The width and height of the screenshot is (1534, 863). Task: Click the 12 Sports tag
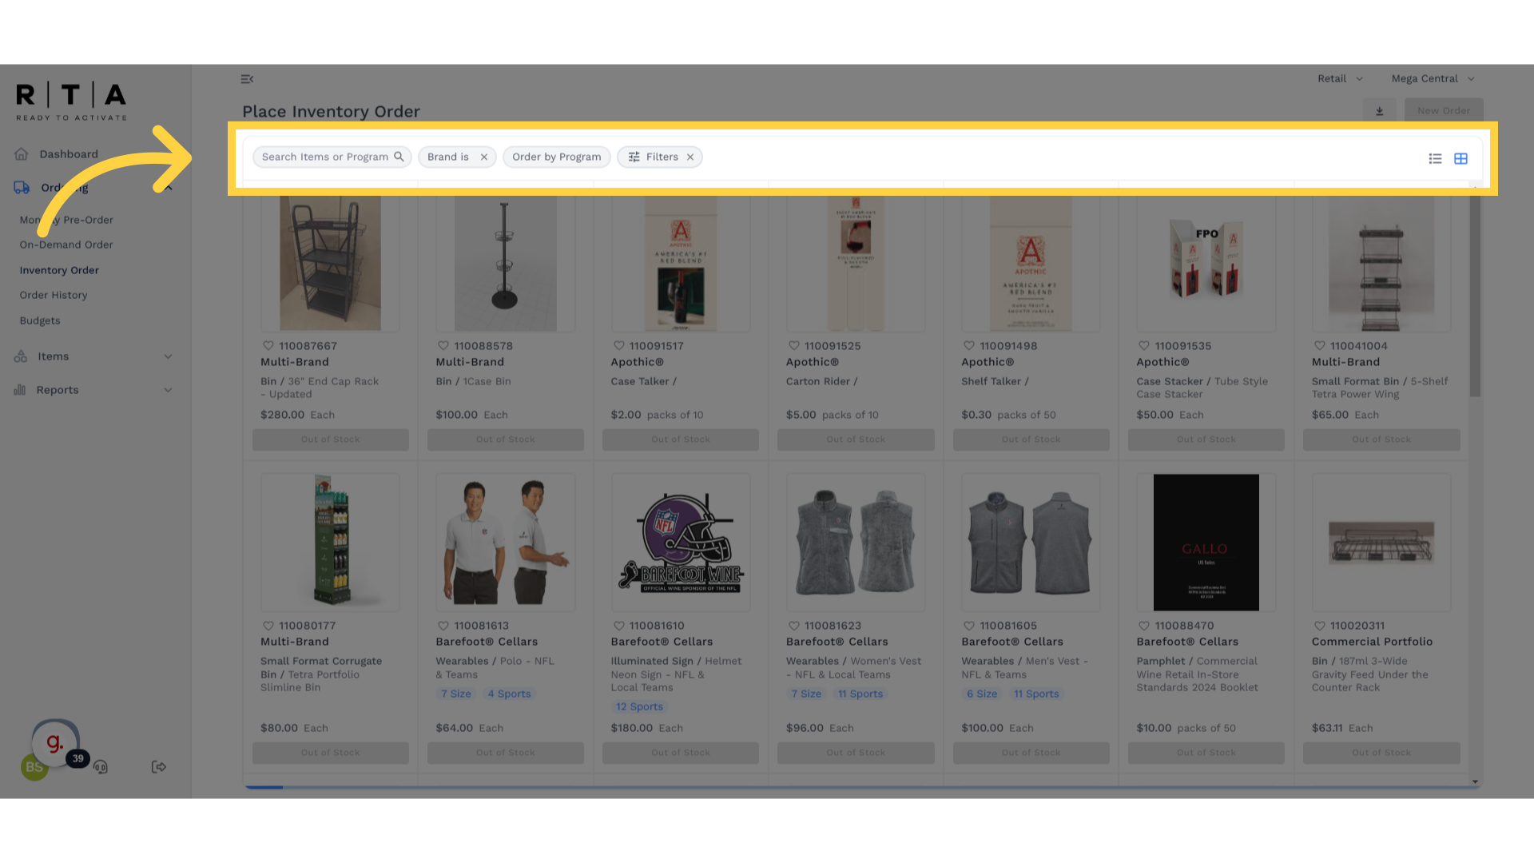[639, 707]
